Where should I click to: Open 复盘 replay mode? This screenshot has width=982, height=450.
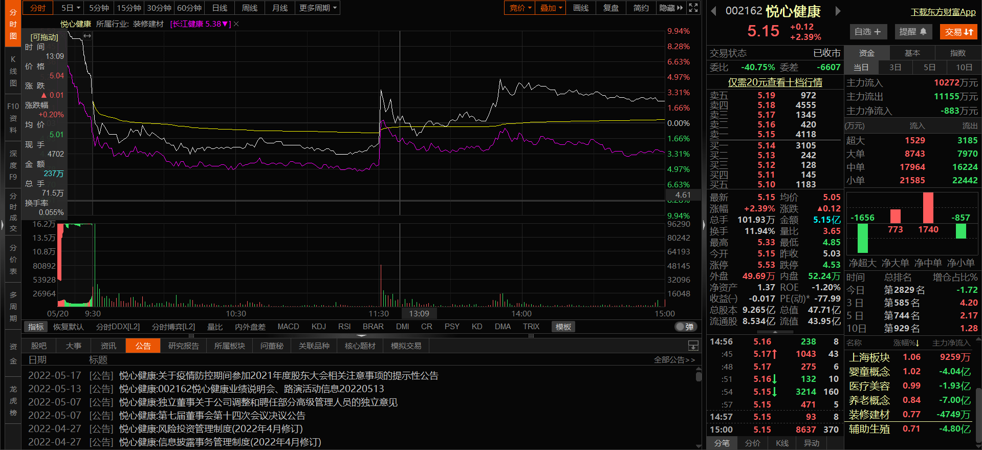[611, 8]
